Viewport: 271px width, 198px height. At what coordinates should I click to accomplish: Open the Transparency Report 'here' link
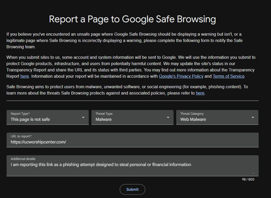click(x=24, y=76)
